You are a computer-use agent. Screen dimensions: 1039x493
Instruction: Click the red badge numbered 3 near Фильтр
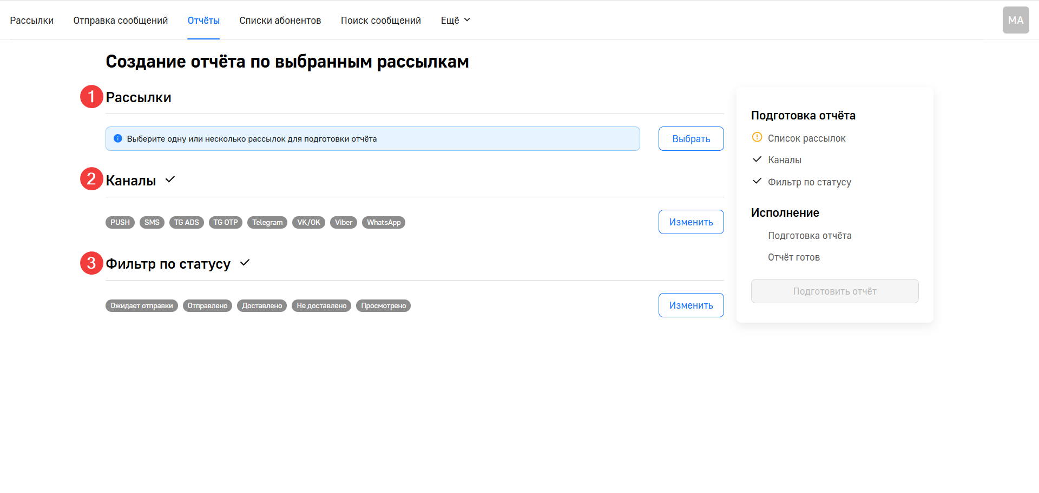point(91,263)
